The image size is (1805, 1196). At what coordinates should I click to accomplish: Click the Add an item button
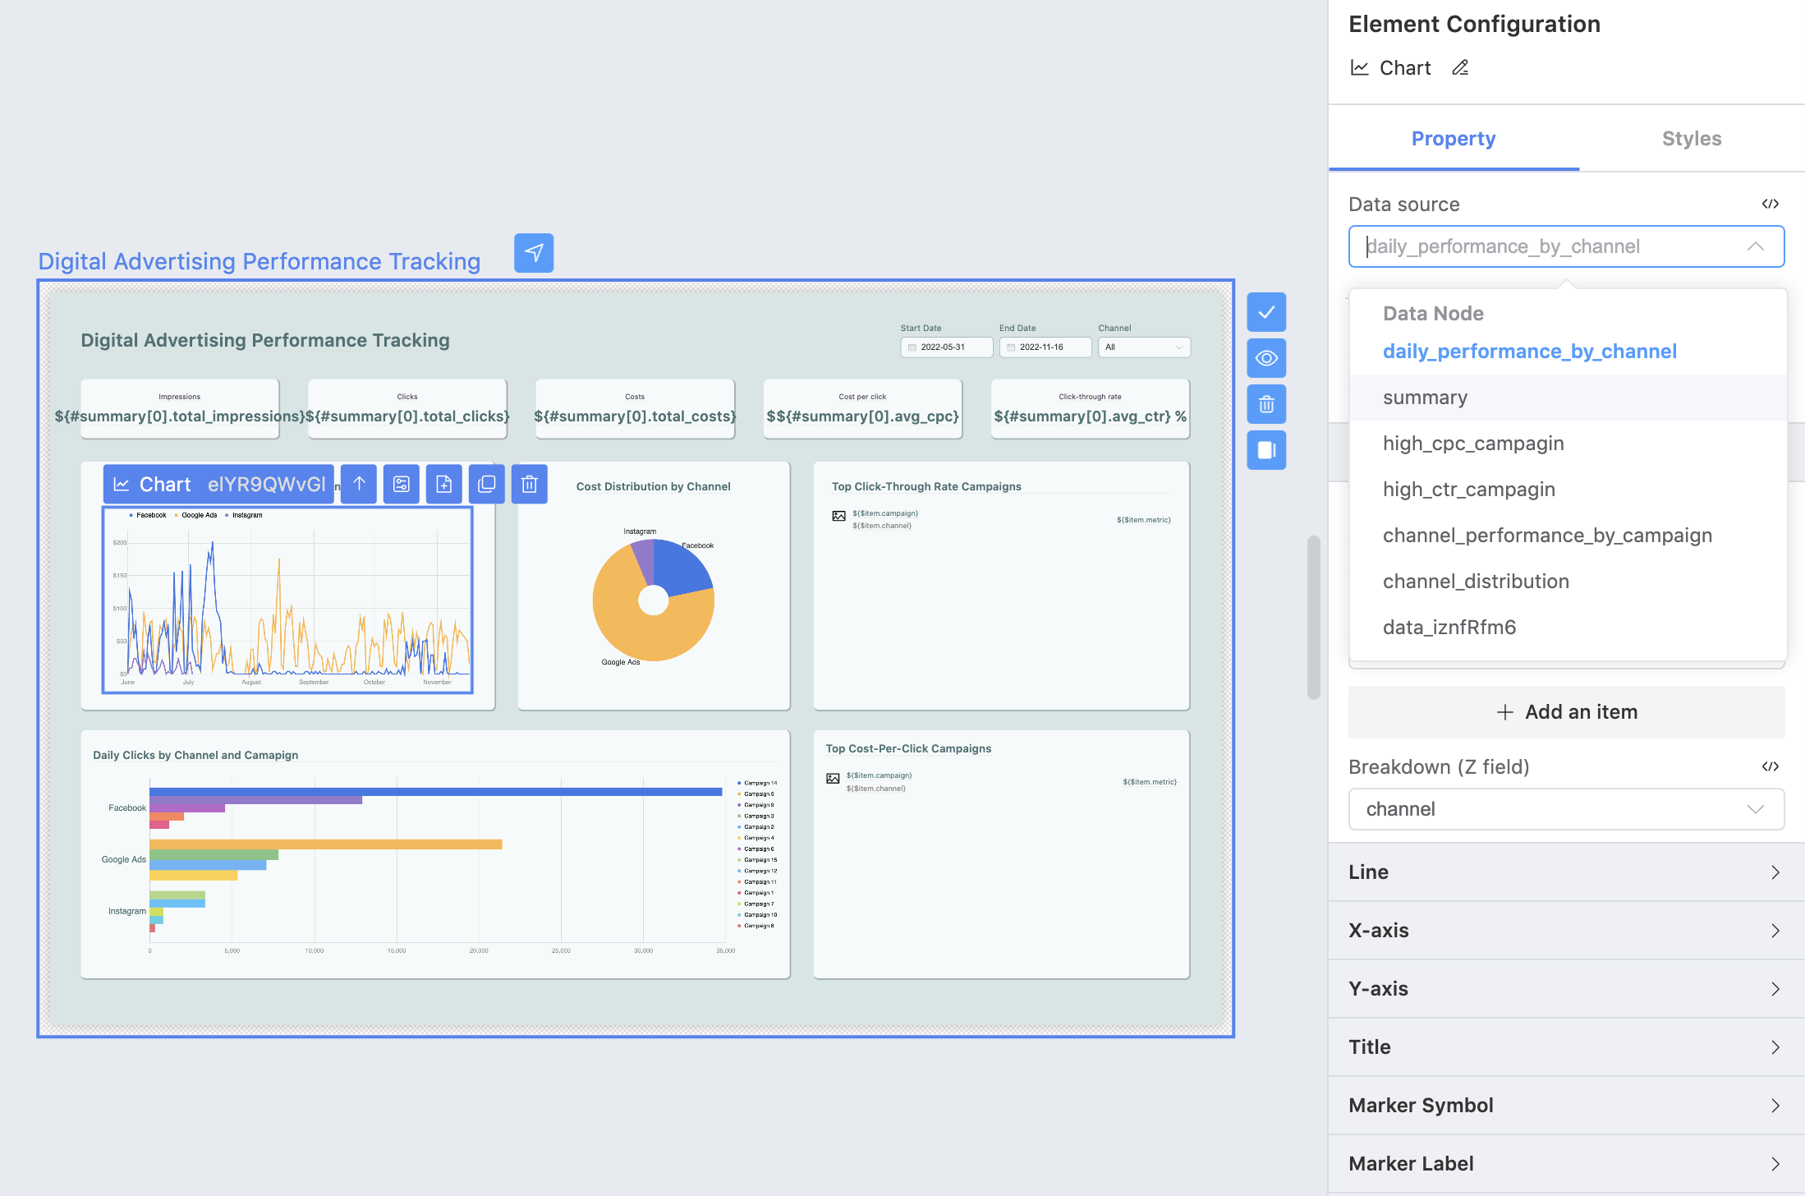click(1566, 712)
